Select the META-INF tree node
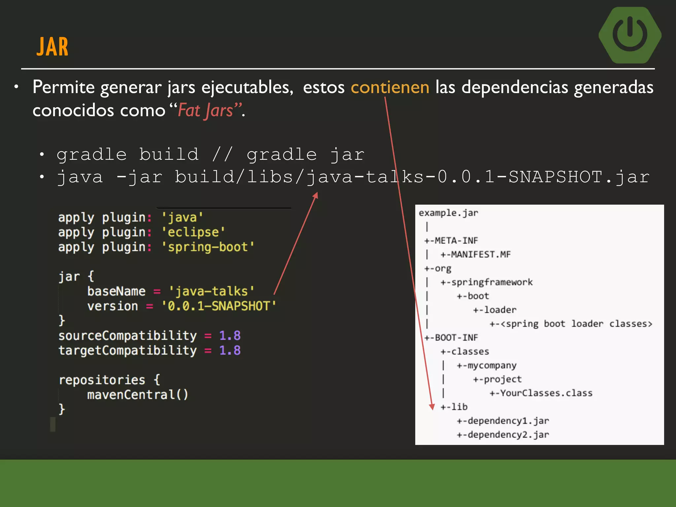Viewport: 676px width, 507px height. pyautogui.click(x=451, y=241)
